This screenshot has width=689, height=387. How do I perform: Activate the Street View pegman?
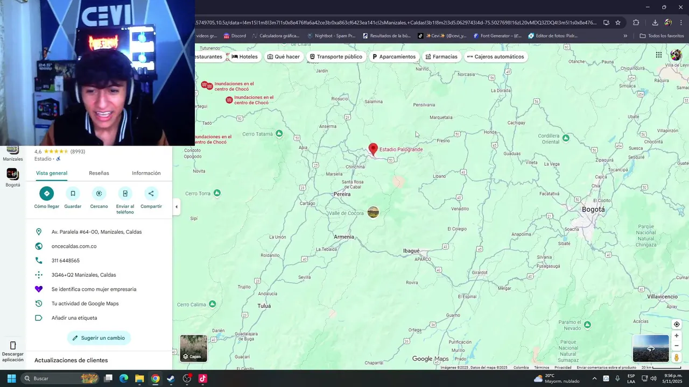(677, 357)
